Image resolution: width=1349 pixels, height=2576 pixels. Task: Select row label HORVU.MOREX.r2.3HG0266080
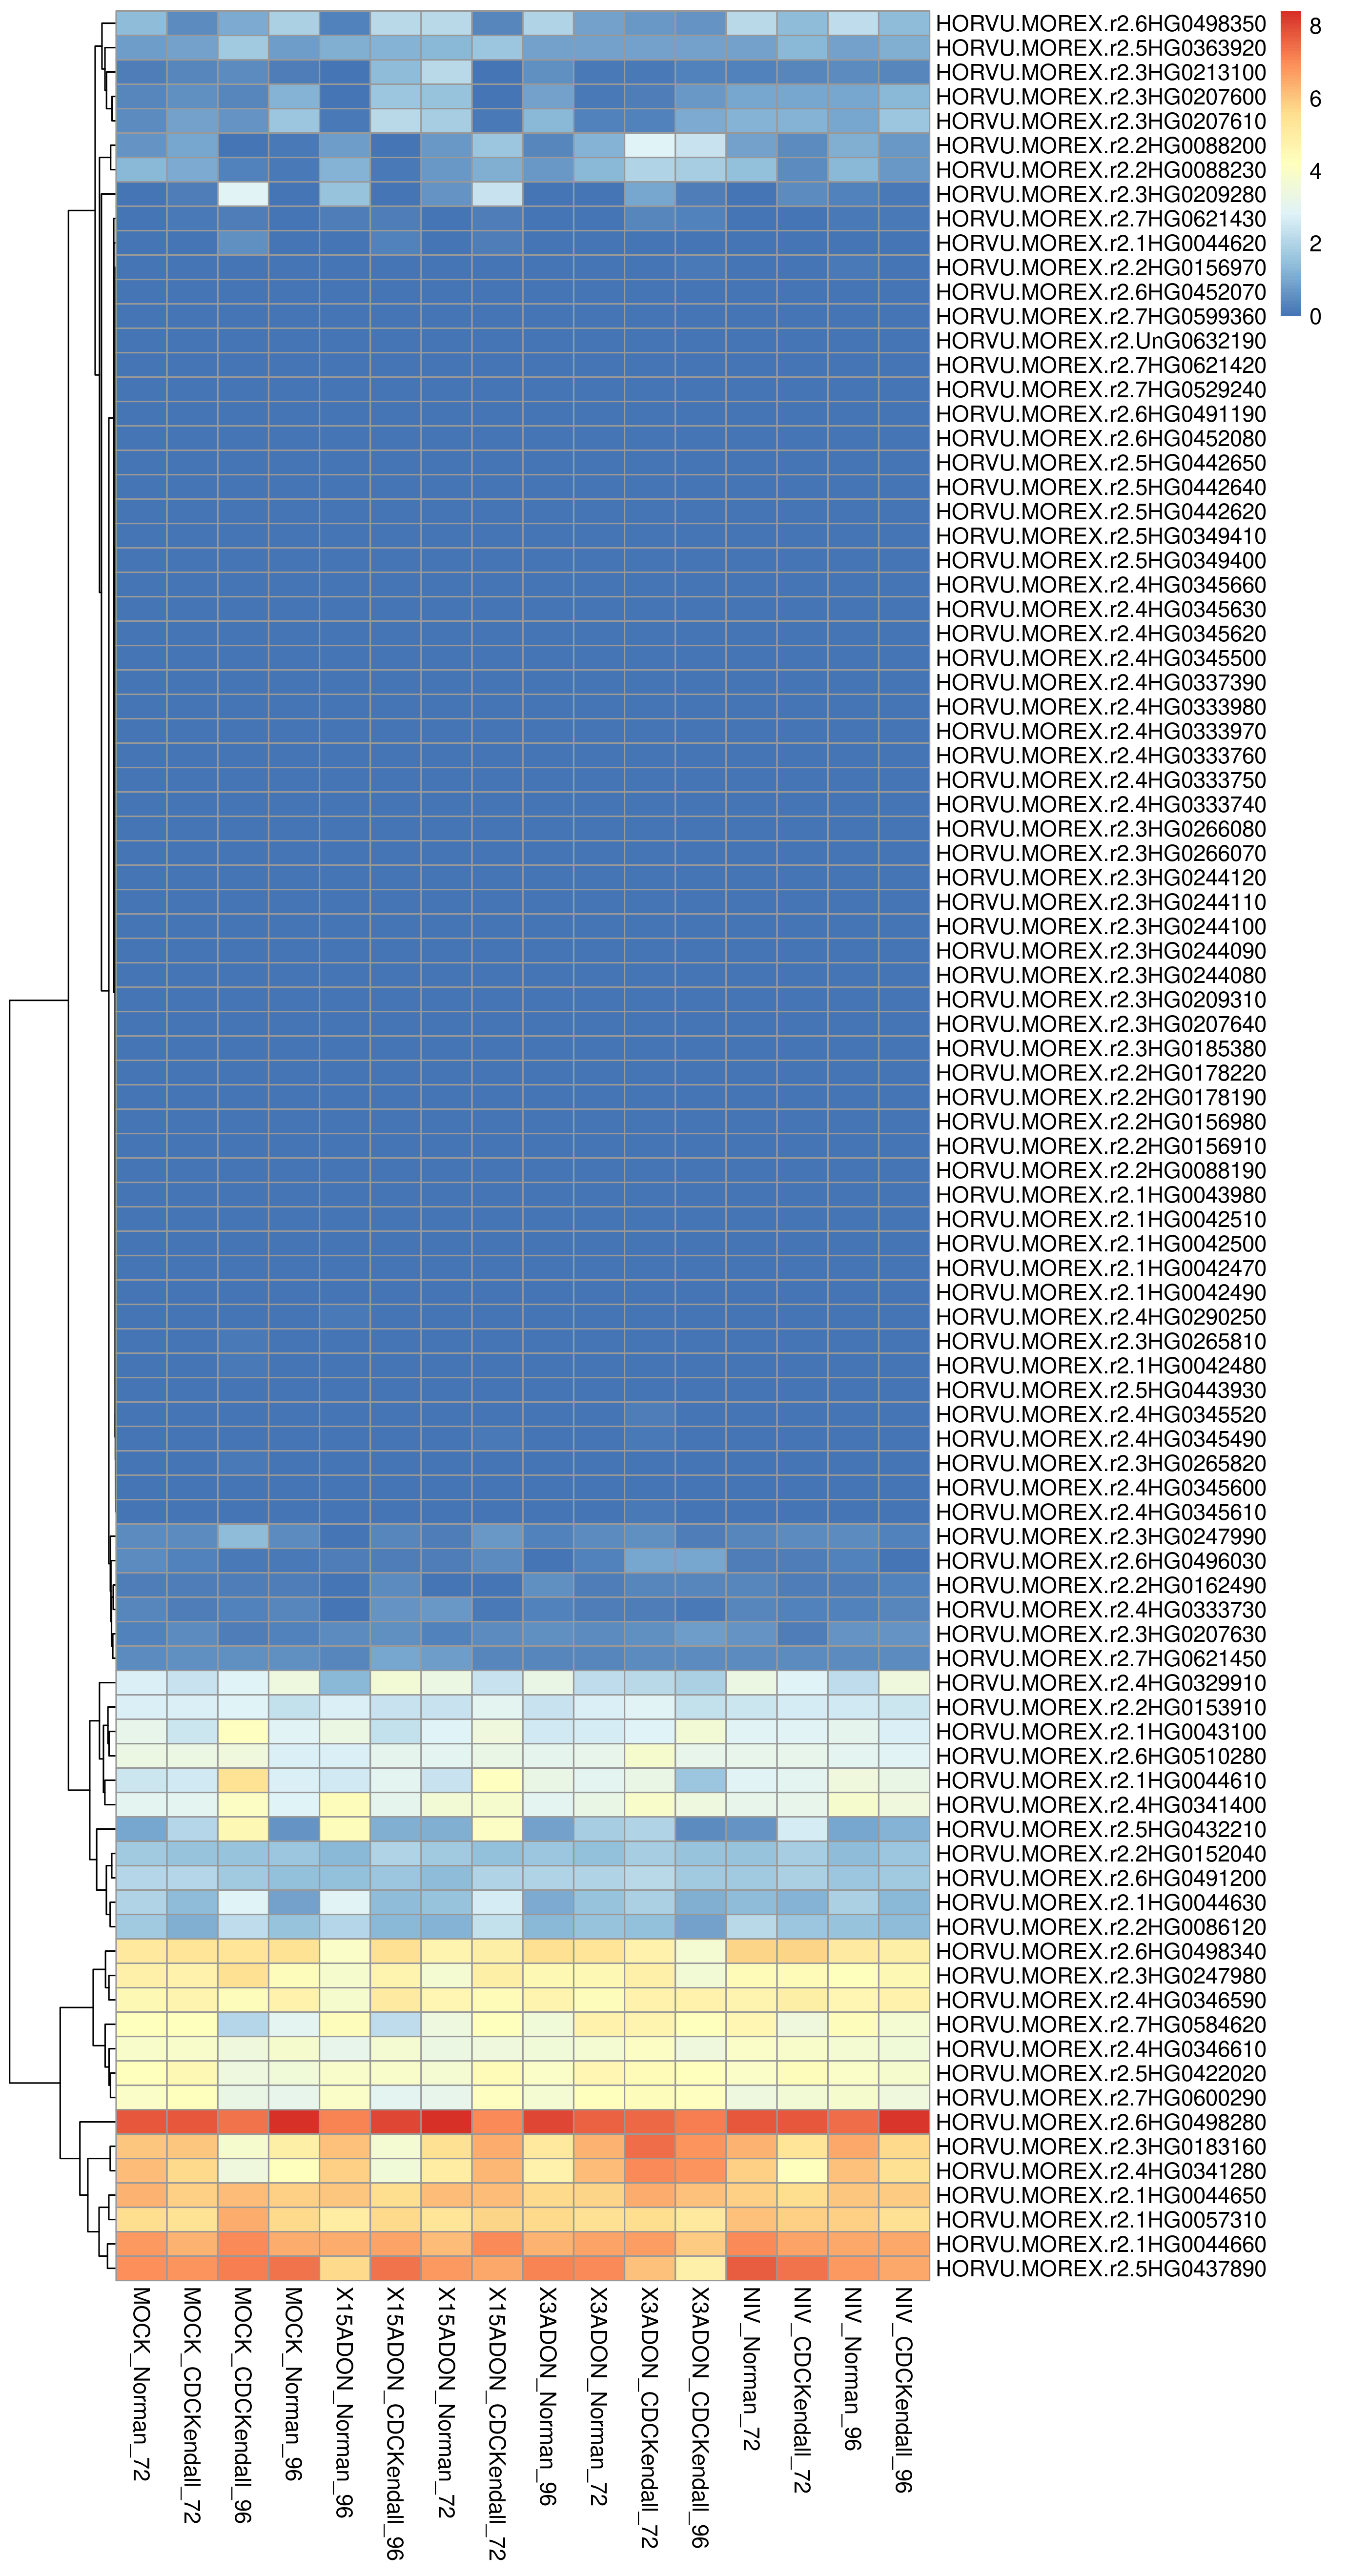[x=1101, y=829]
